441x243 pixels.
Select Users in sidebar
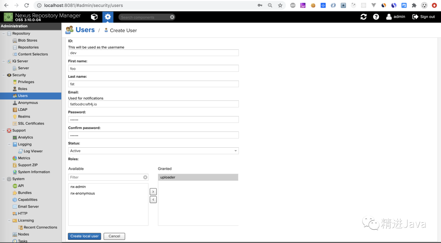coord(31,96)
